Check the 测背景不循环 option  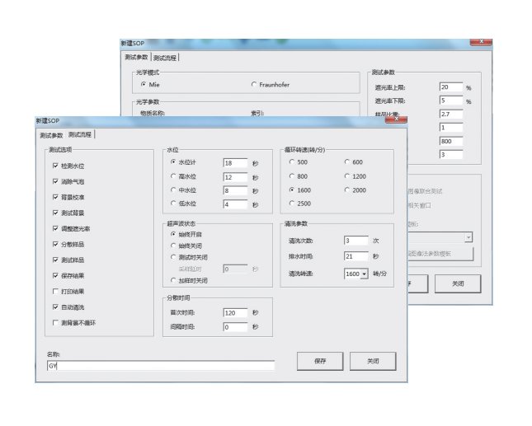pos(54,322)
